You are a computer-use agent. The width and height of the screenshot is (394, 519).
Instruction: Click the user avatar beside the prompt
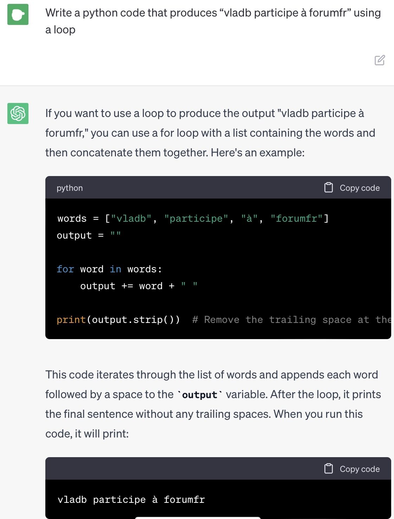click(18, 14)
